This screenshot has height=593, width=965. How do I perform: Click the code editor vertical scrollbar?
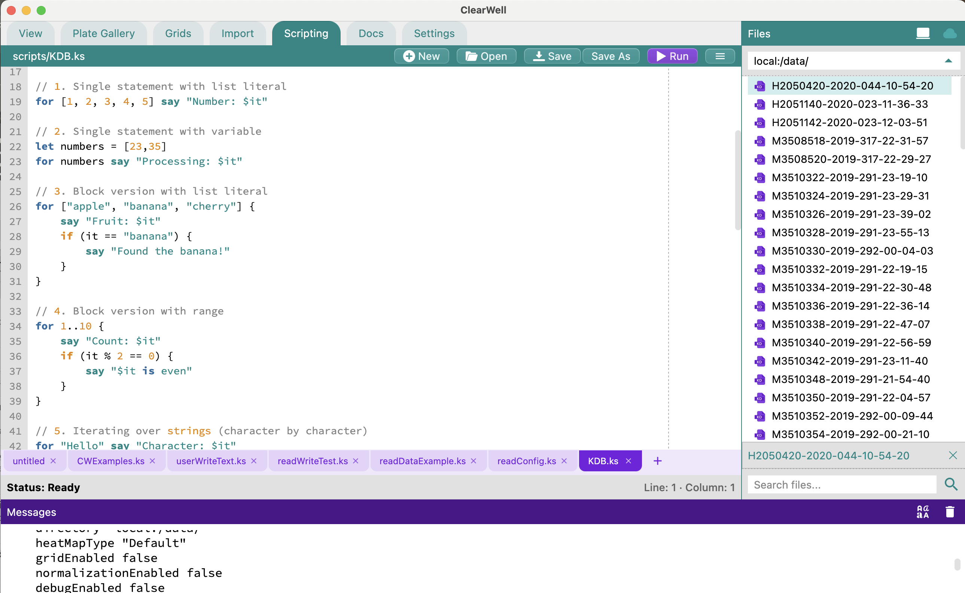coord(737,180)
